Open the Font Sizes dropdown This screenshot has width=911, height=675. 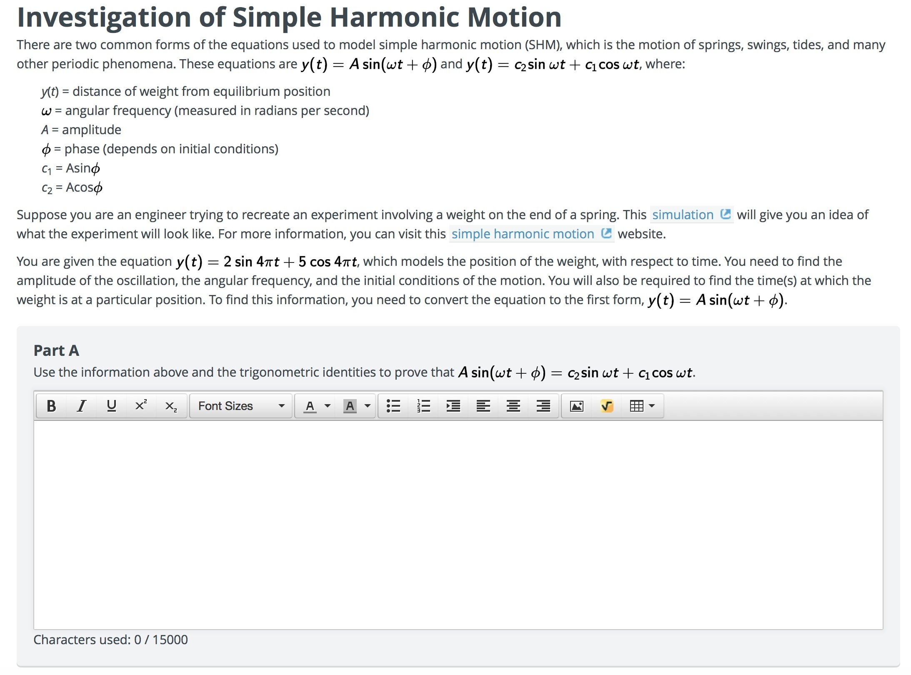pos(241,406)
